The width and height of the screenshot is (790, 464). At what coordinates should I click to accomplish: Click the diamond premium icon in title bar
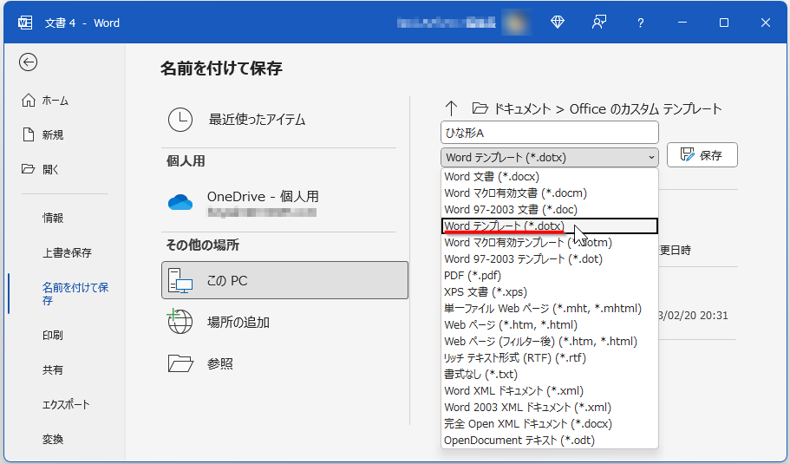[558, 23]
